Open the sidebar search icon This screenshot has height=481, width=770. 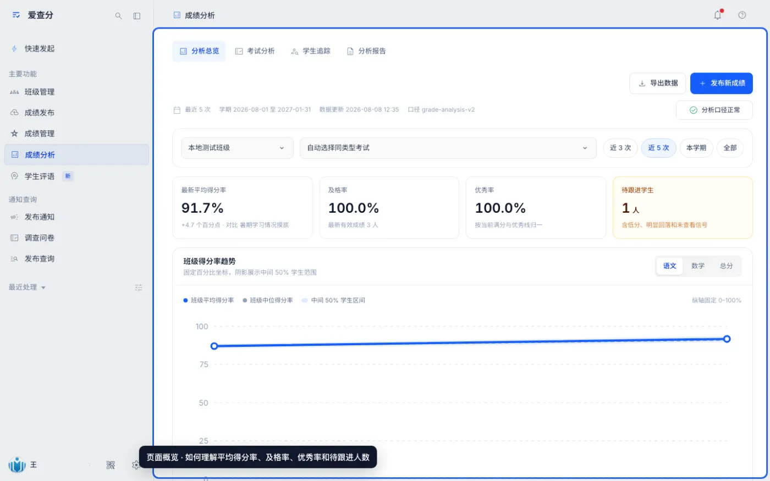tap(118, 16)
